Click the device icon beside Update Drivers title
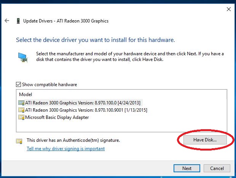Viewport: 236px width, 178px height. (18, 21)
